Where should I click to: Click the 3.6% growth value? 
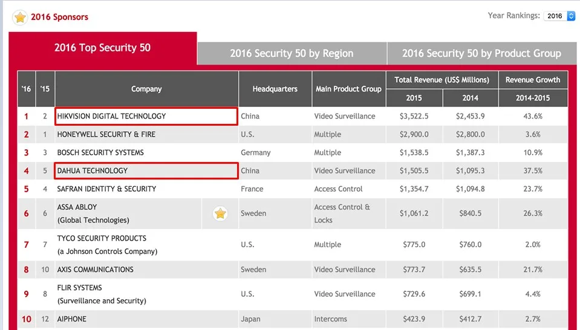tap(533, 134)
